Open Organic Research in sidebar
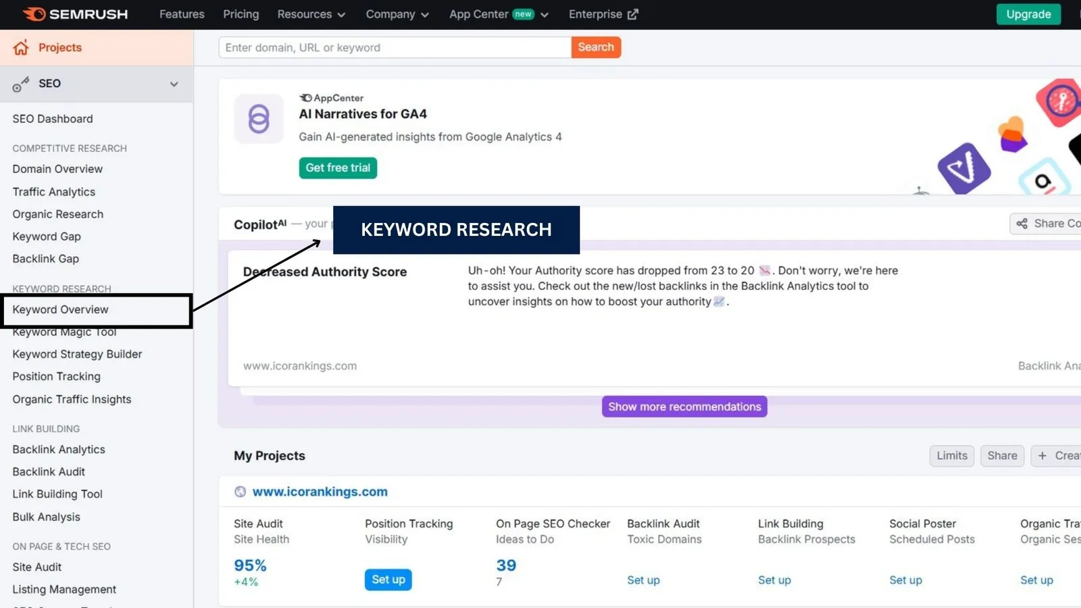 pyautogui.click(x=58, y=214)
